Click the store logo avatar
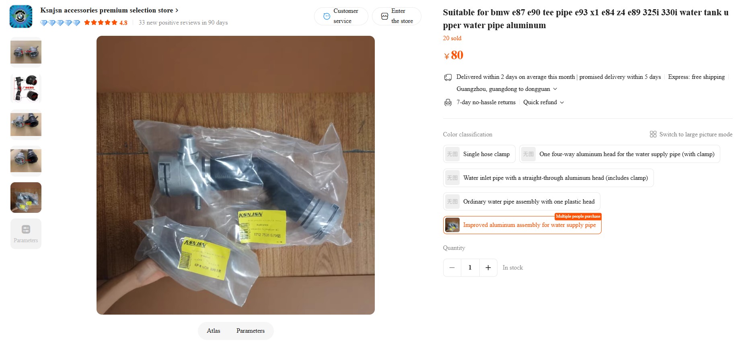748x346 pixels. pyautogui.click(x=21, y=16)
